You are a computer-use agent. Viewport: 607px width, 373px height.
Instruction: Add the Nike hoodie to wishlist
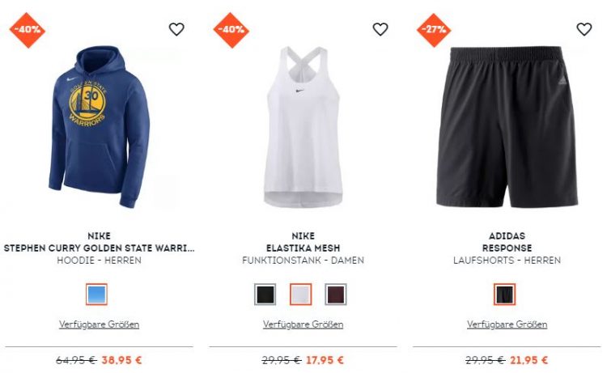[x=176, y=29]
